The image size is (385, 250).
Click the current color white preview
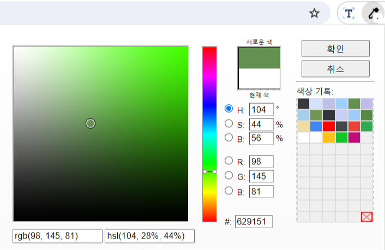coord(259,79)
